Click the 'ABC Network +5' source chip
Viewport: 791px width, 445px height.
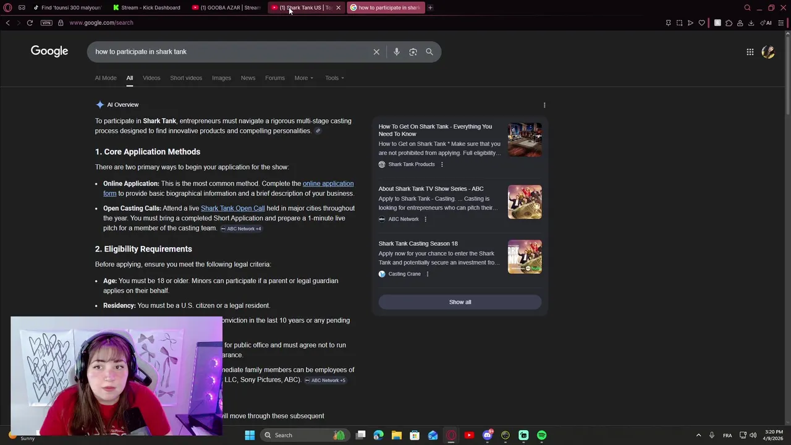coord(325,380)
